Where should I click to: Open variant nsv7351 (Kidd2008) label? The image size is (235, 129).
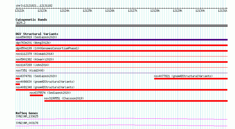coord(30,70)
